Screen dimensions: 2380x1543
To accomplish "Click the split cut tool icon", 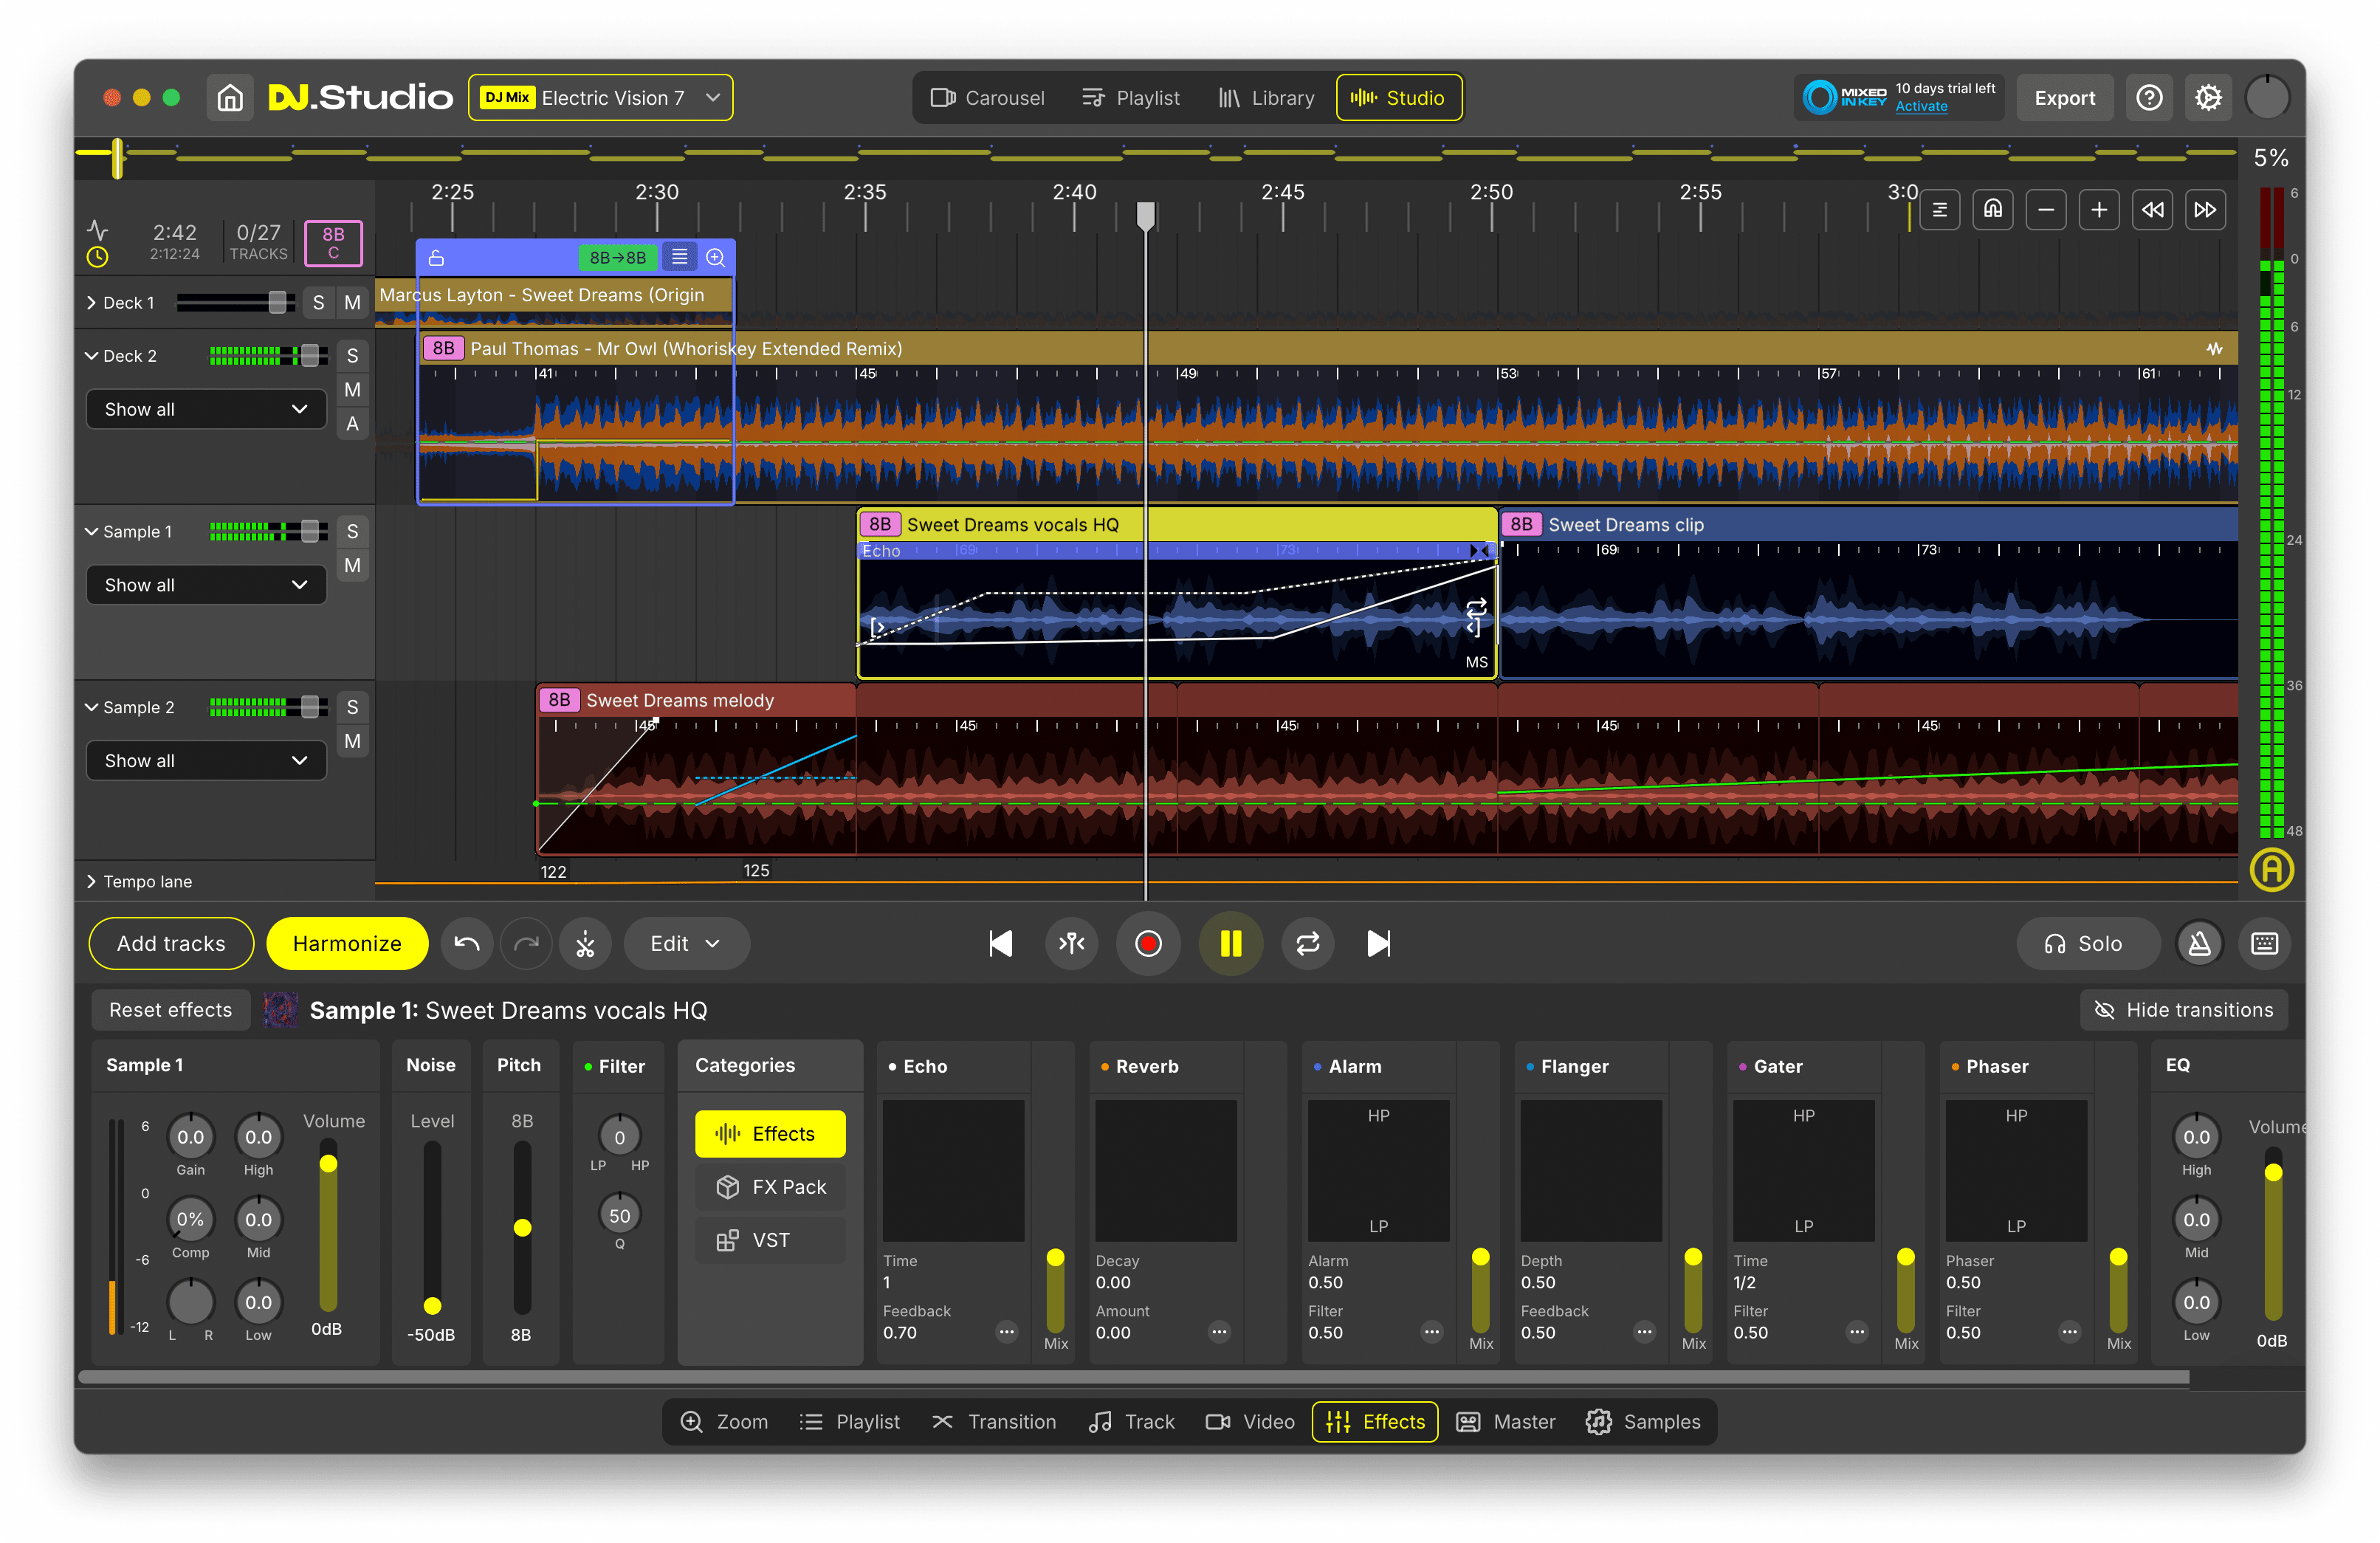I will [x=585, y=943].
